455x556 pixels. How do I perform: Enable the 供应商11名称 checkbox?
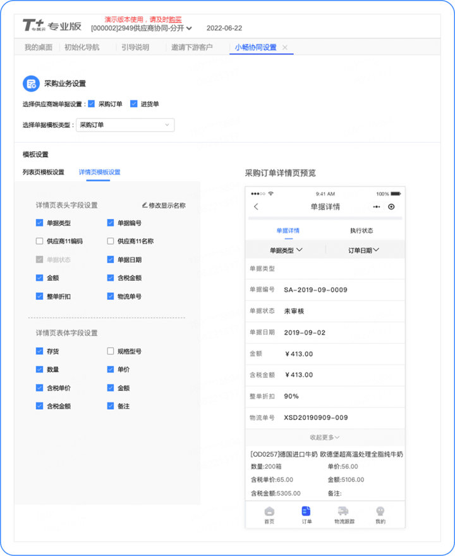click(110, 241)
